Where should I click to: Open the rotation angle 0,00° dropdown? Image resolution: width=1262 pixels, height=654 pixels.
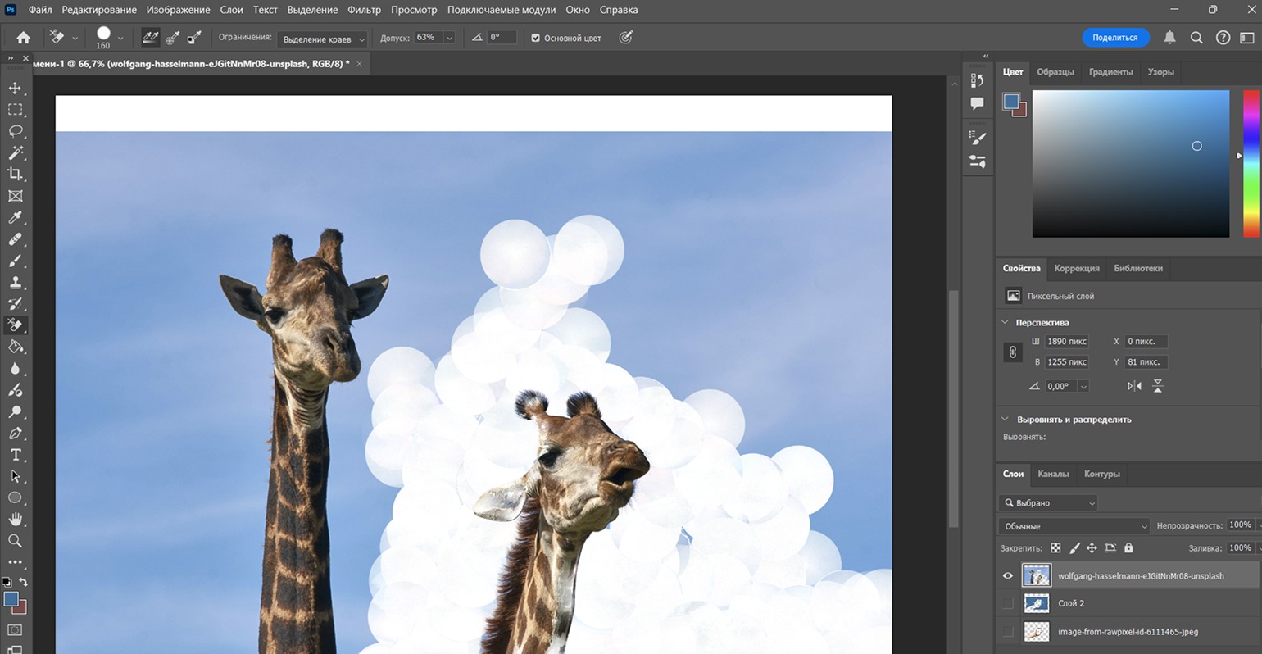point(1083,387)
